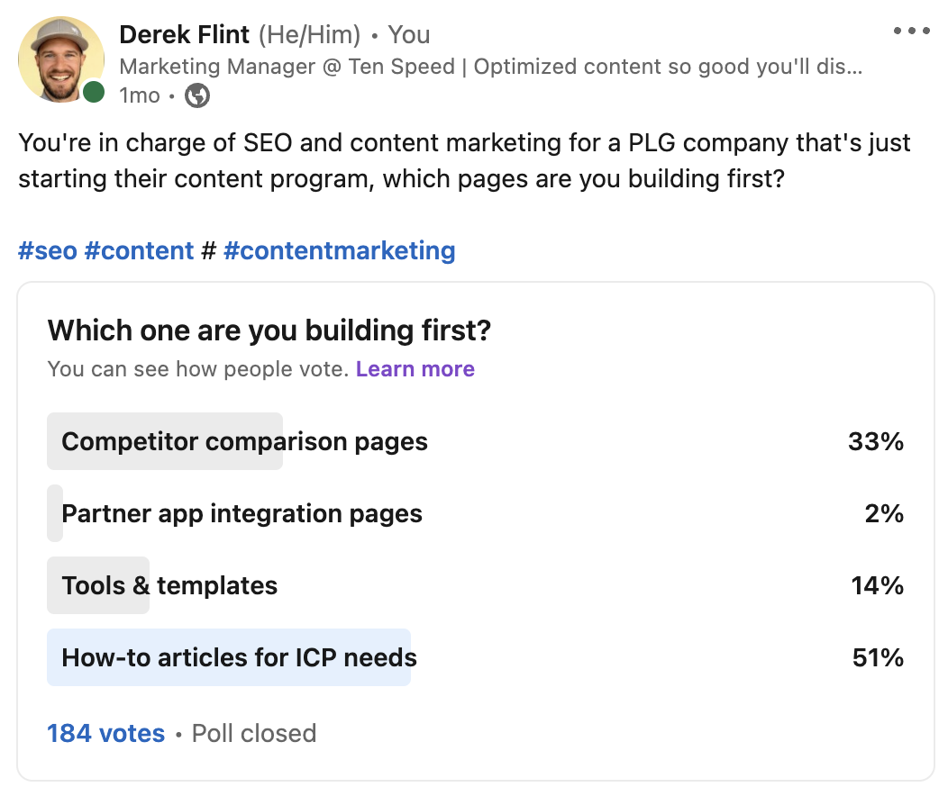Image resolution: width=948 pixels, height=787 pixels.
Task: Open the #seo hashtag
Action: (47, 250)
